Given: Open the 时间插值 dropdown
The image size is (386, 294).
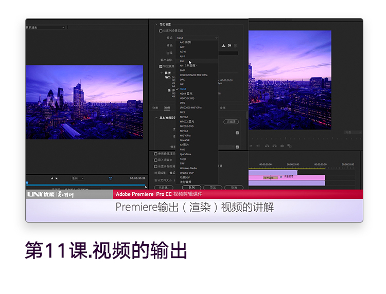Looking at the screenshot, I should pos(172,173).
